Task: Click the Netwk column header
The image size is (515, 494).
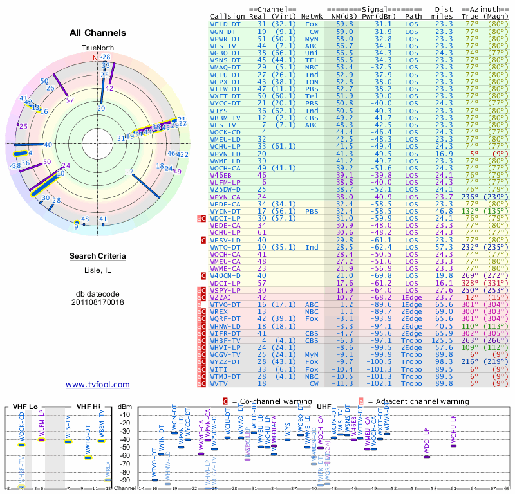Action: pyautogui.click(x=312, y=16)
